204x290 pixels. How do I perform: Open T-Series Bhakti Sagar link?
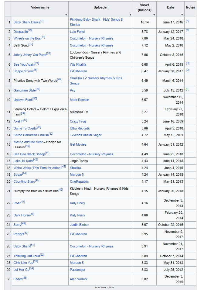(86, 135)
